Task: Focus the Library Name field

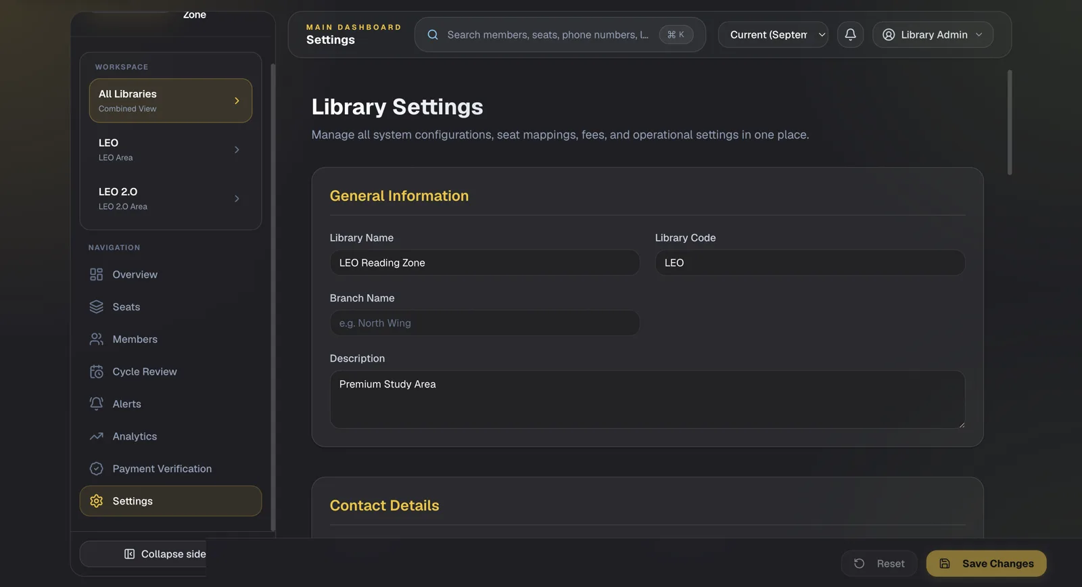Action: pyautogui.click(x=484, y=262)
